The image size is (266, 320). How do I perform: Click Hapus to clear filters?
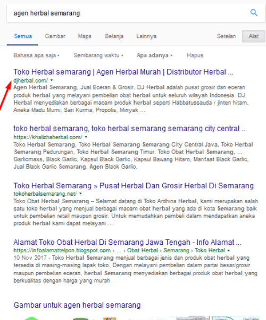click(x=195, y=55)
